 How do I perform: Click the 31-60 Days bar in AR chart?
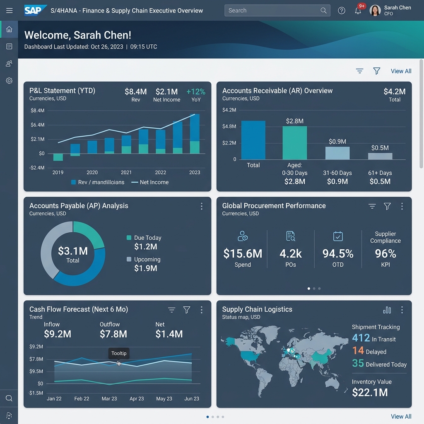(337, 153)
